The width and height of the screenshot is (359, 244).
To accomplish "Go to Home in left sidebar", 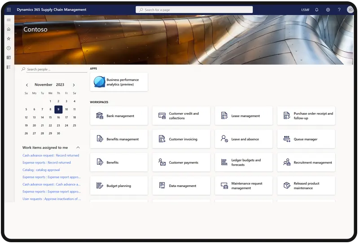I will click(x=9, y=29).
